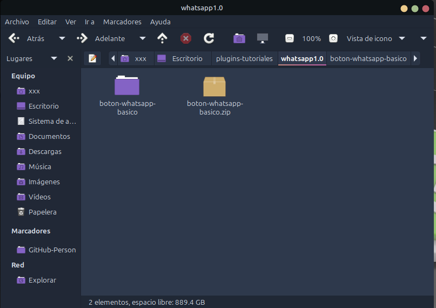The width and height of the screenshot is (436, 308).
Task: Click the plugins-tutoriales breadcrumb button
Action: [x=244, y=58]
